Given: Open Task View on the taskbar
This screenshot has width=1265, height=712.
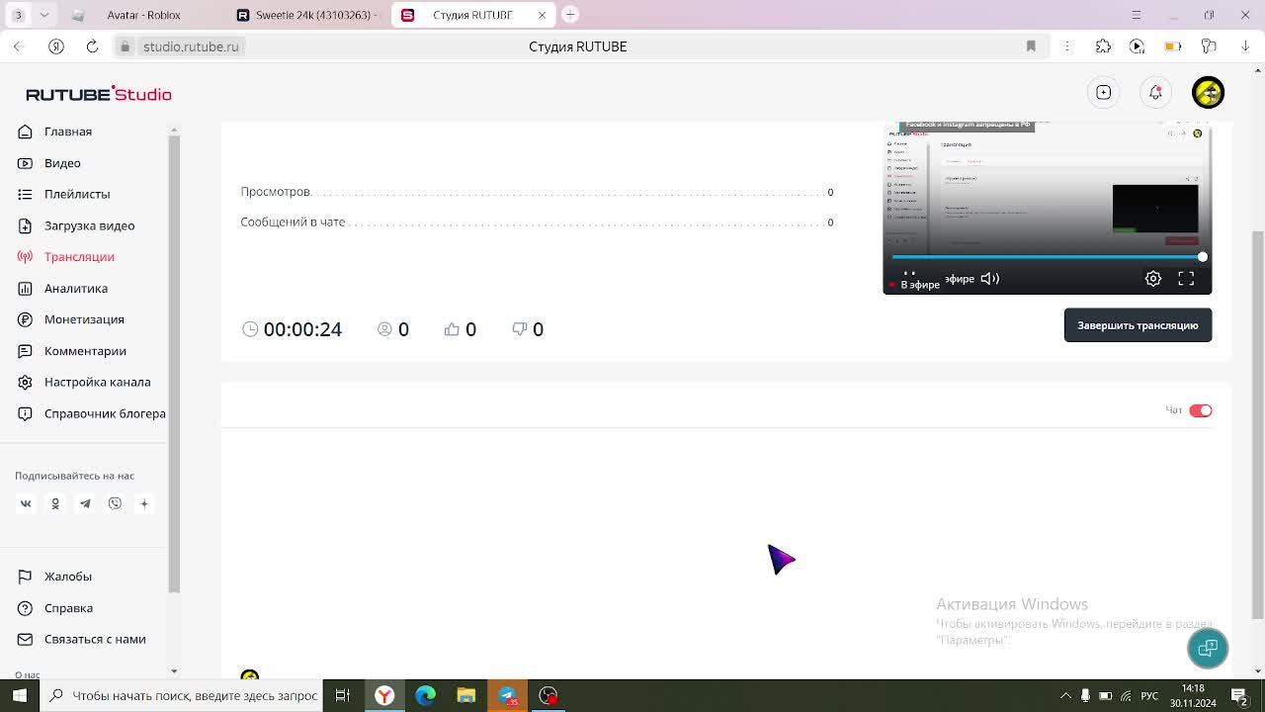Looking at the screenshot, I should pos(343,695).
